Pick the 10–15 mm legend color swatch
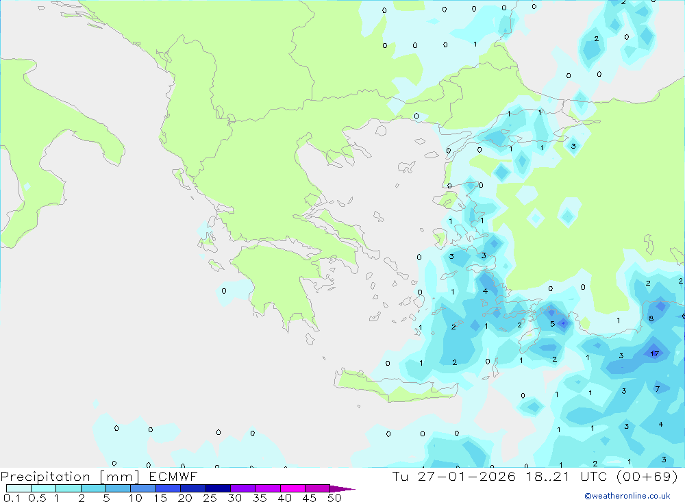685x502 pixels. [143, 488]
